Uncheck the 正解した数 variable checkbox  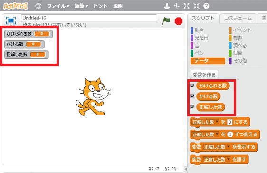coord(192,107)
